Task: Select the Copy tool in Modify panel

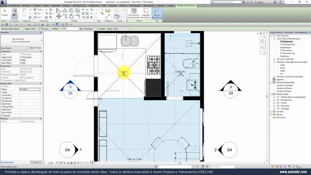Action: (x=65, y=17)
